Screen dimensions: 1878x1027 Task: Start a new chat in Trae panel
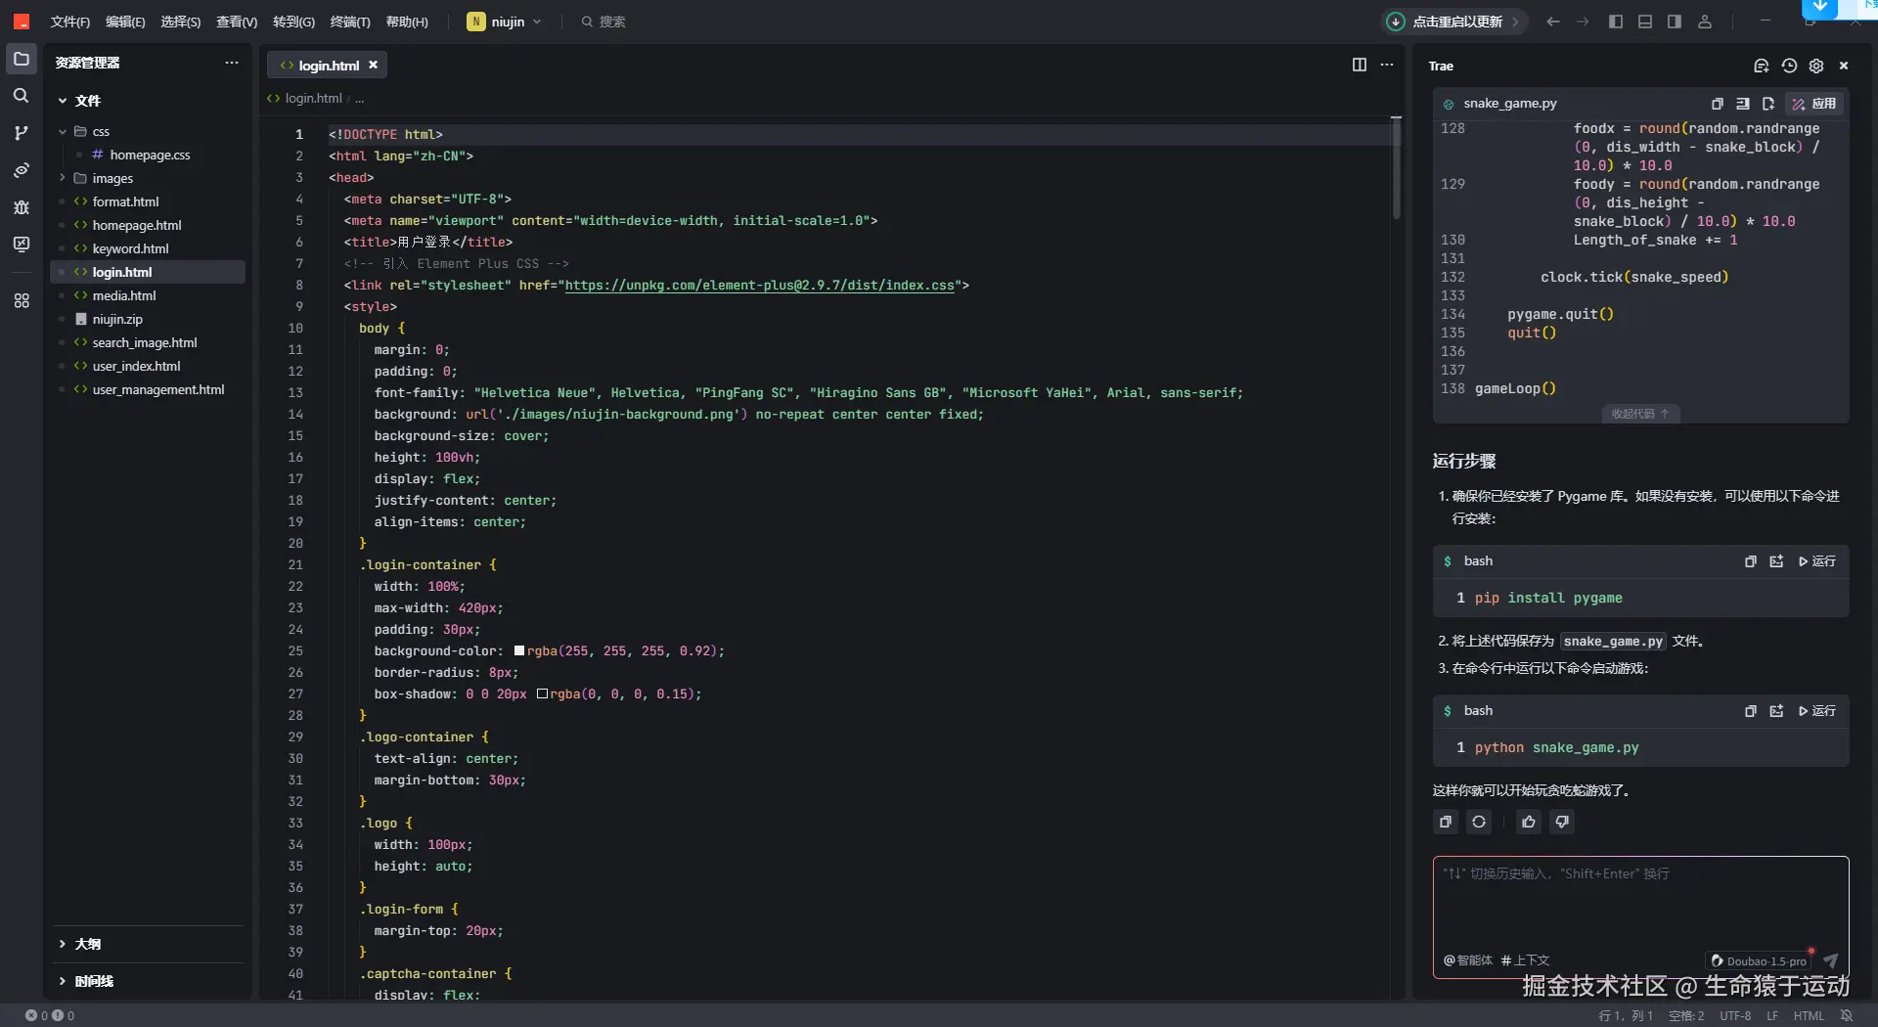point(1761,66)
